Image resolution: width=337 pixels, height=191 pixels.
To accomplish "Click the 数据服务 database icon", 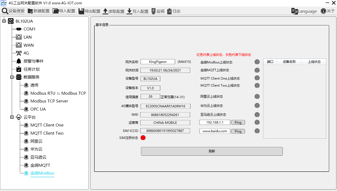I will coord(19,77).
